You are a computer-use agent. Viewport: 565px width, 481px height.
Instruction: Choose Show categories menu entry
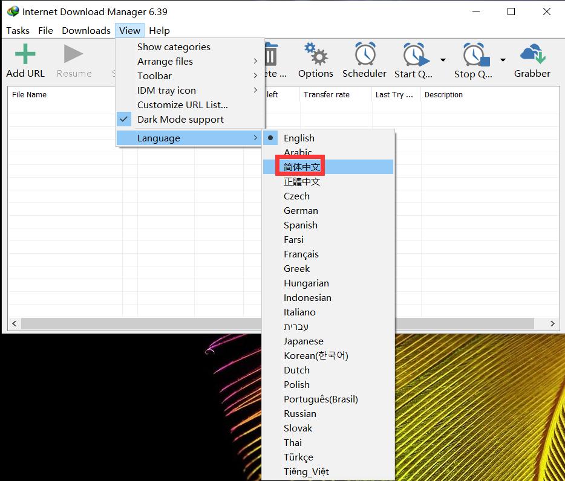[x=190, y=47]
